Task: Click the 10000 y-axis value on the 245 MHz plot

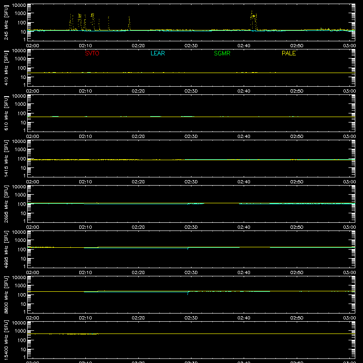Action: click(19, 5)
